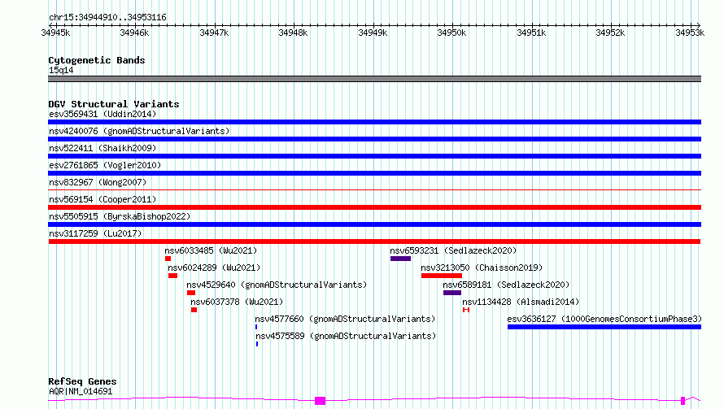Click the purple nsv6593231 (Sedlazeck2020) bar
Image resolution: width=724 pixels, height=409 pixels.
[400, 259]
